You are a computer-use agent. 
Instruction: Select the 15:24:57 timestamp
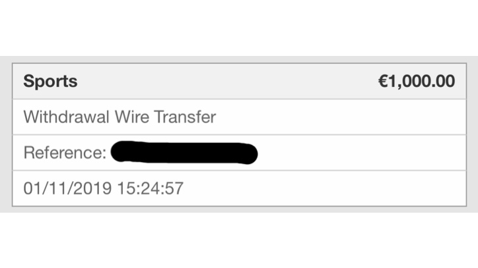(151, 188)
